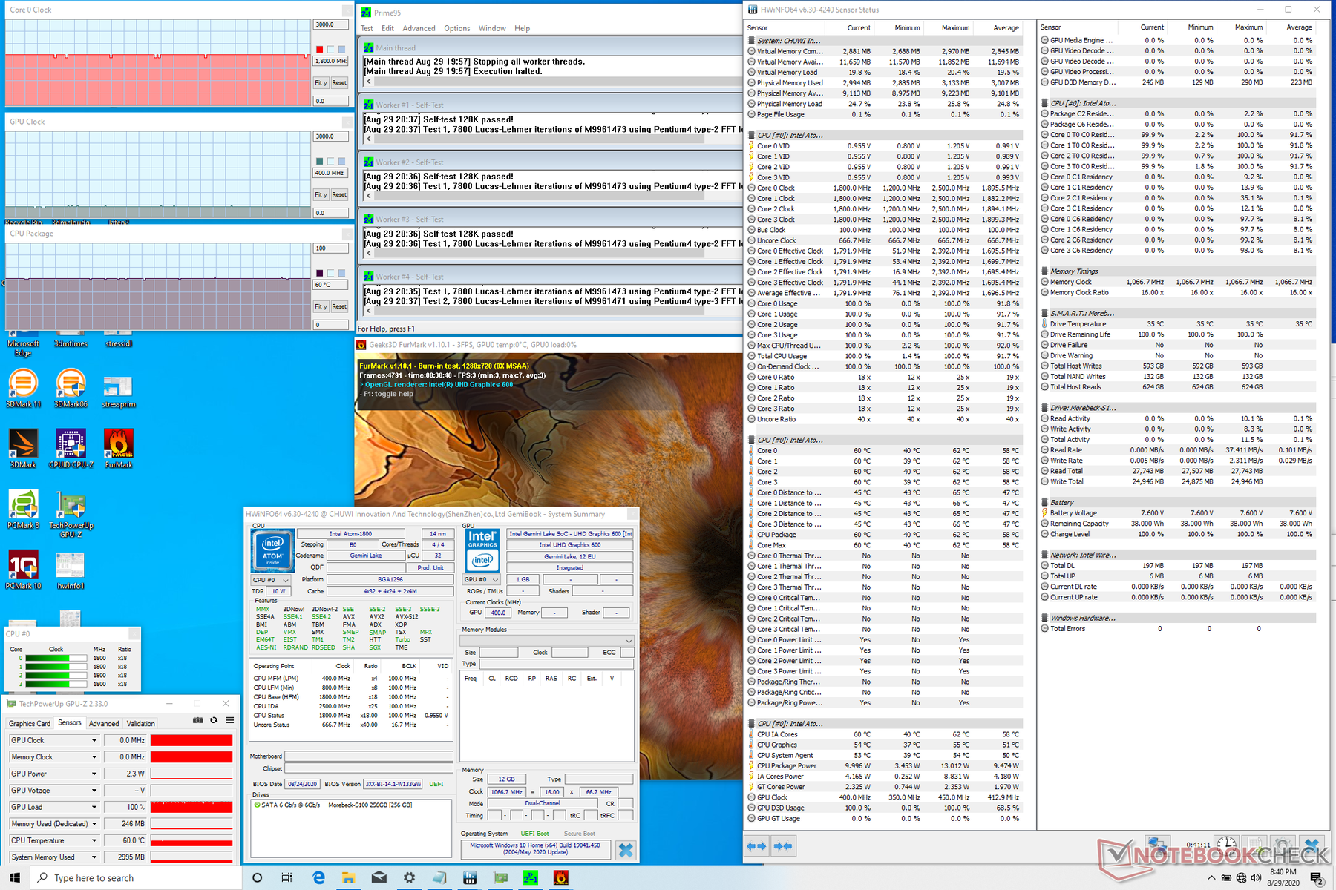Open Task View on taskbar
Screen dimensions: 1336x890
tap(287, 877)
